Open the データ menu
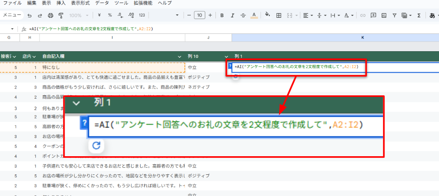 (102, 3)
